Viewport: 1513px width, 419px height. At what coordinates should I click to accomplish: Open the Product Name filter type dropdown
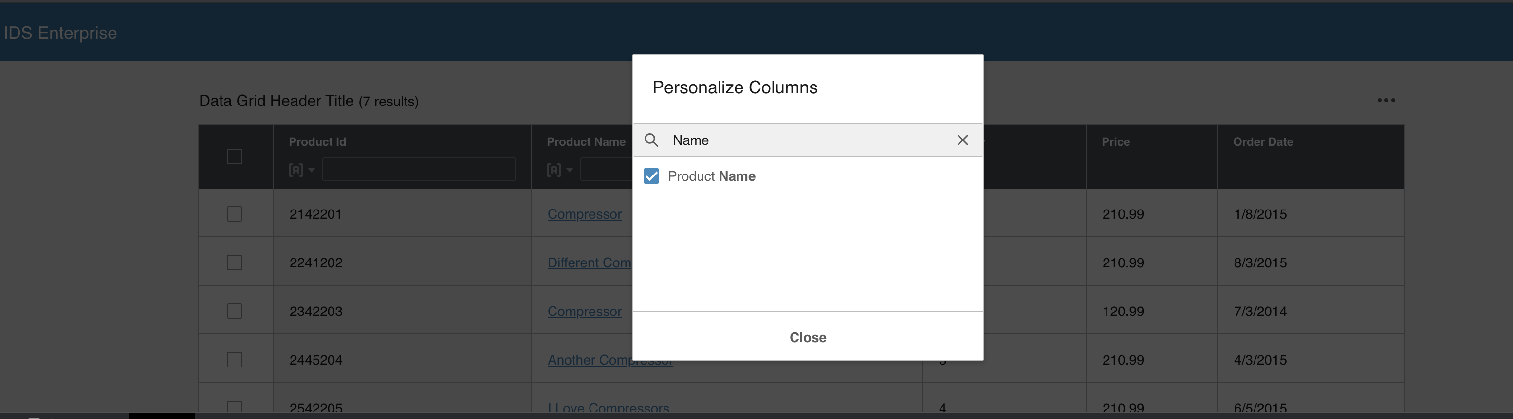[x=560, y=170]
